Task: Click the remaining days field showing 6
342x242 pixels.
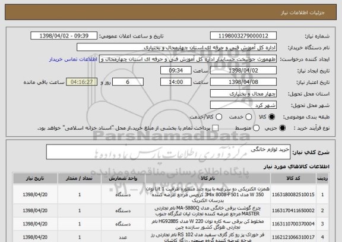Action: pos(128,82)
